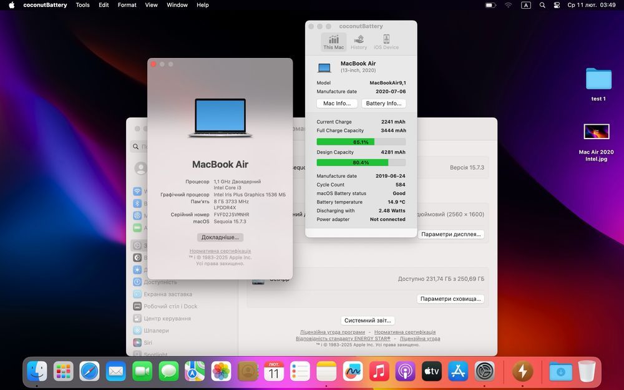624x390 pixels.
Task: Select Mac Air 2020 Intel.jpg on desktop
Action: [x=596, y=142]
